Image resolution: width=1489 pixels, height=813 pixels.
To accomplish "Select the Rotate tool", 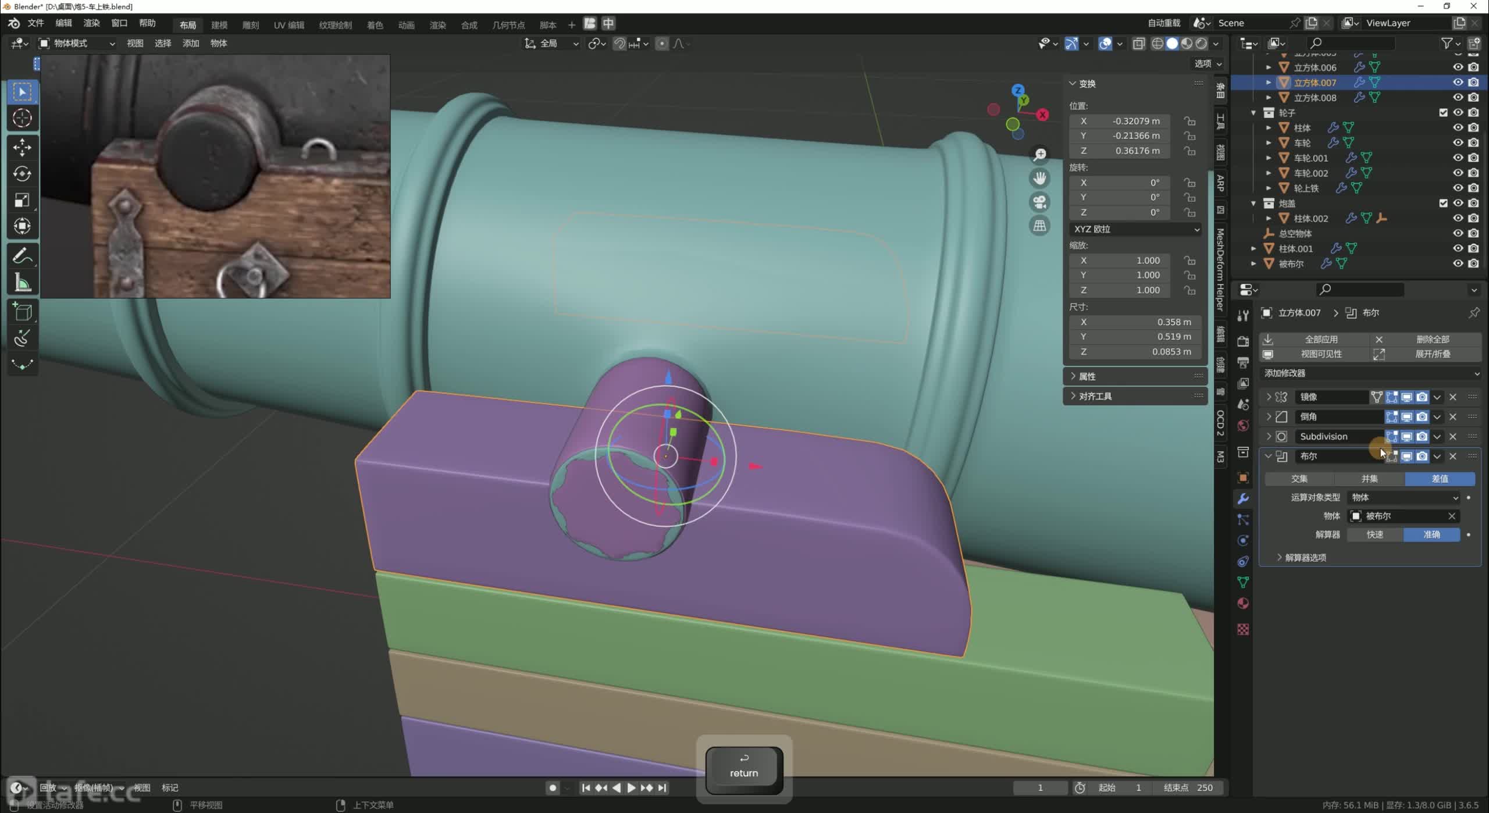I will [22, 173].
